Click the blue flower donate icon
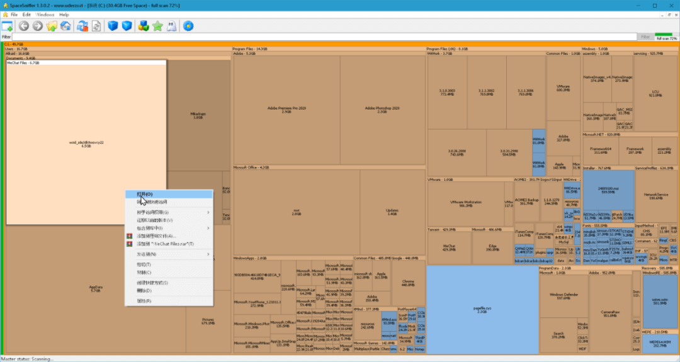Image resolution: width=680 pixels, height=362 pixels. tap(188, 26)
